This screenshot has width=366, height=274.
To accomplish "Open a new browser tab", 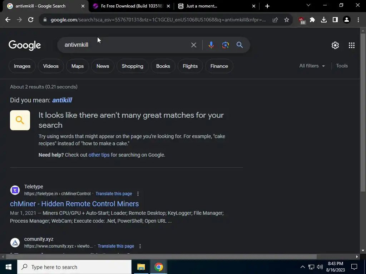I will click(x=267, y=6).
